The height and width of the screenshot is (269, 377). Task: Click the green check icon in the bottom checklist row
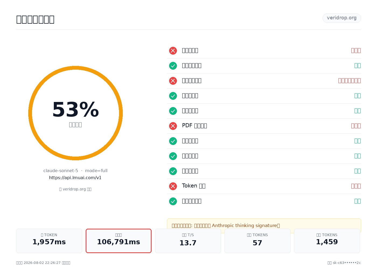[173, 201]
